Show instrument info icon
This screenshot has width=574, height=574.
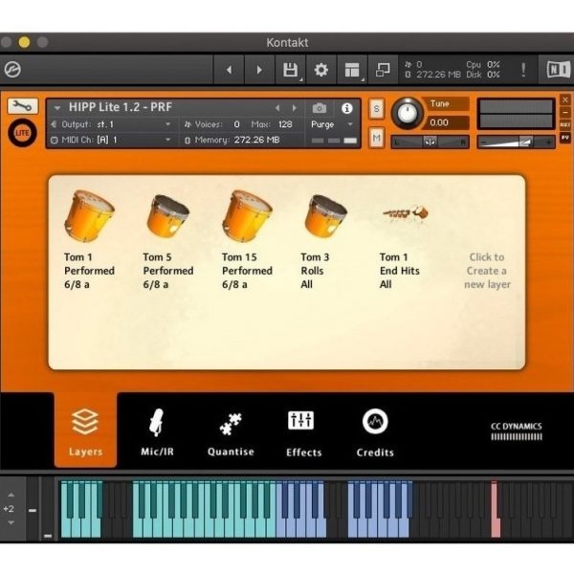coord(346,108)
